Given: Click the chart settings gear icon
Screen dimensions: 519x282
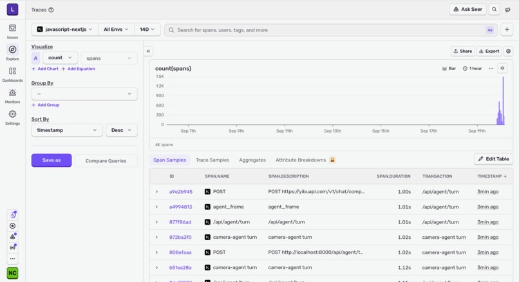Looking at the screenshot, I should coord(502,68).
